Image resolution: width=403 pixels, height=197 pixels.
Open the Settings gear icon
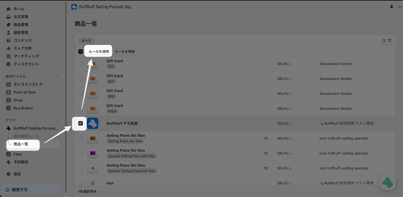9,174
